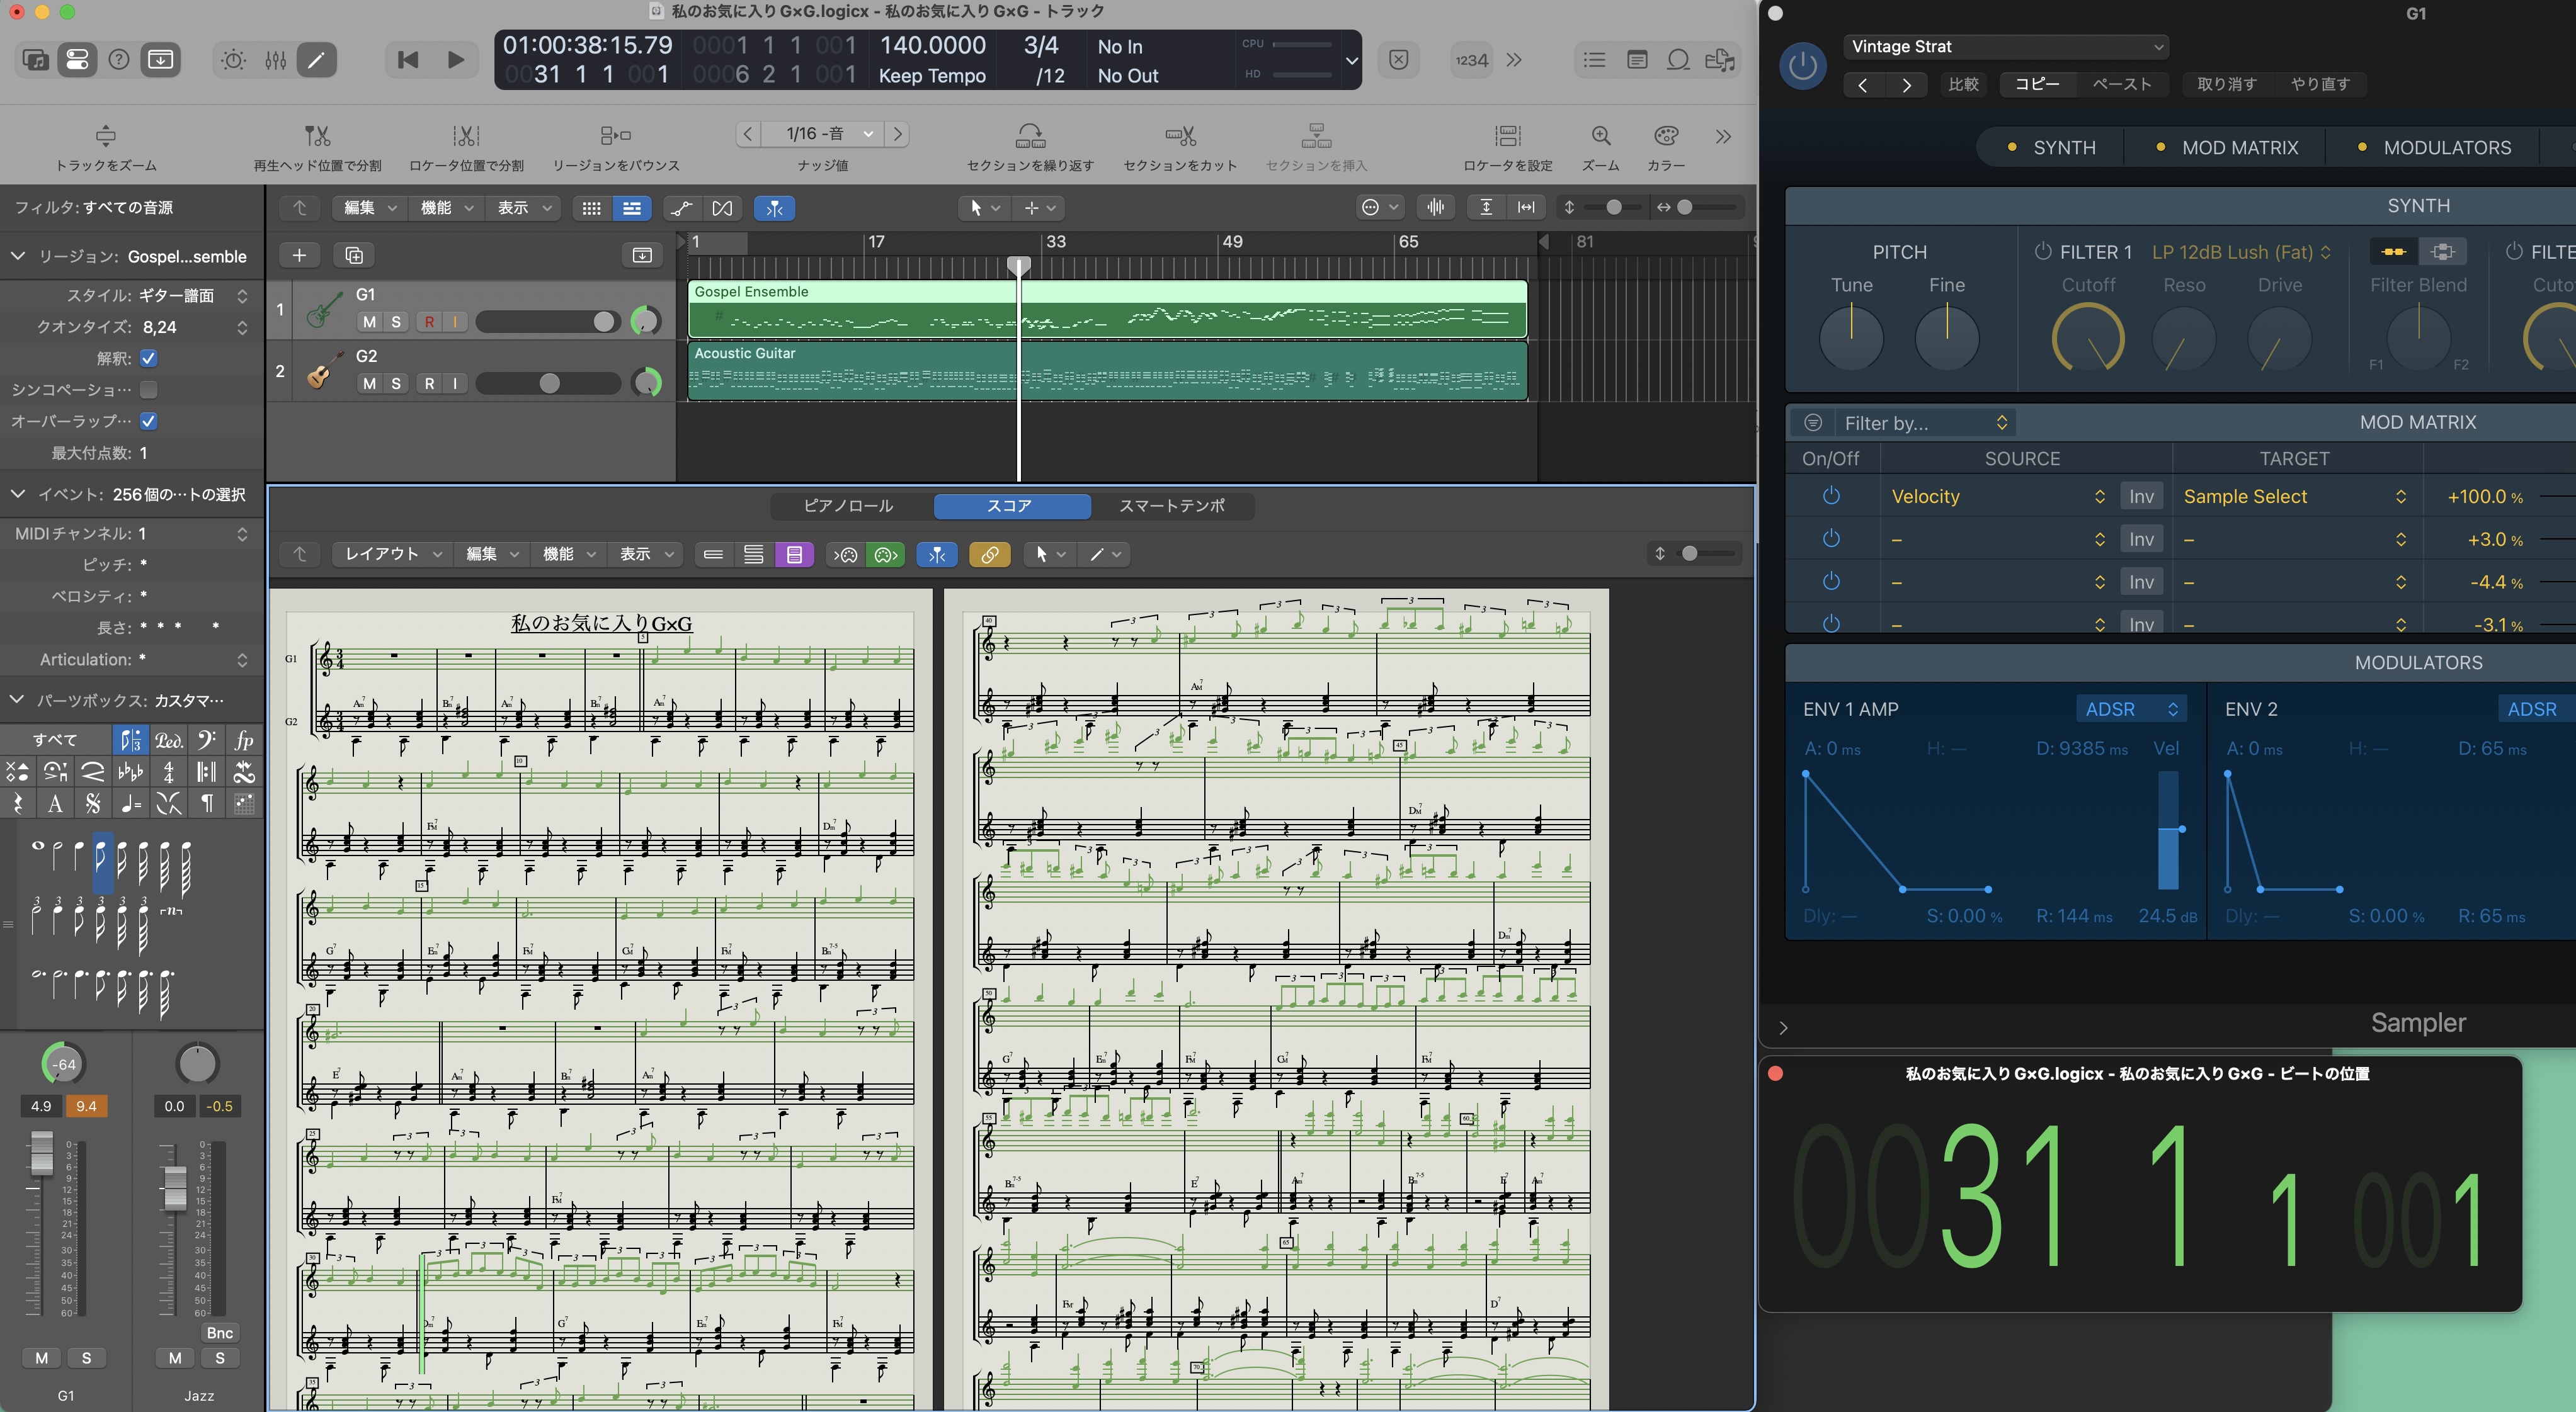Collapse the Region inspector disclosure triangle

click(x=18, y=257)
